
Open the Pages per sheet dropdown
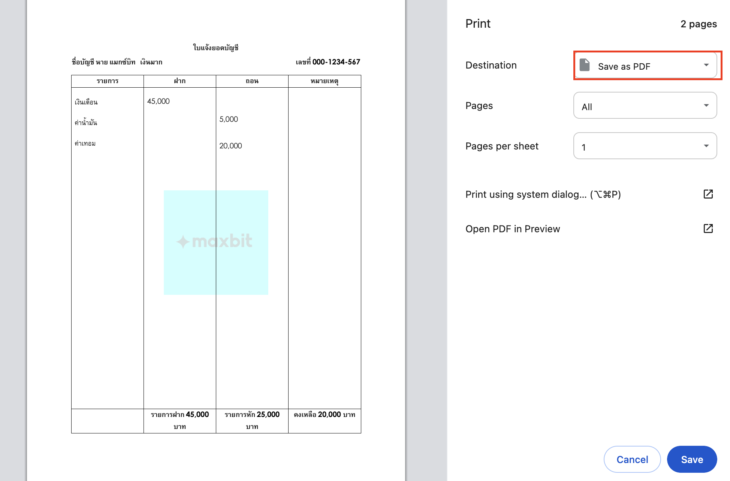[645, 146]
